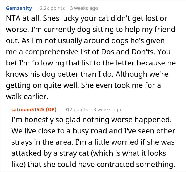Open the catmom51525 user profile link
The width and height of the screenshot is (186, 172).
coord(28,110)
